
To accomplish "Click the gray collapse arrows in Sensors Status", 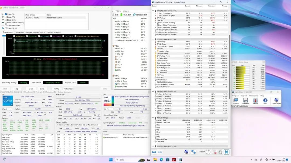I will (160, 152).
